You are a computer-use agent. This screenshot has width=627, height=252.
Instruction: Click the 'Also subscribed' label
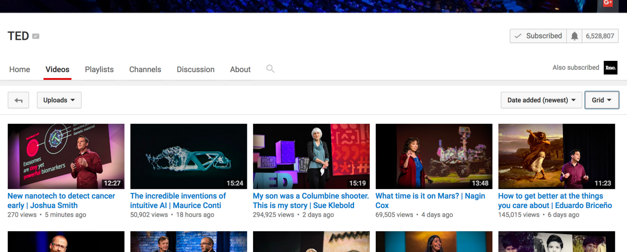point(576,67)
